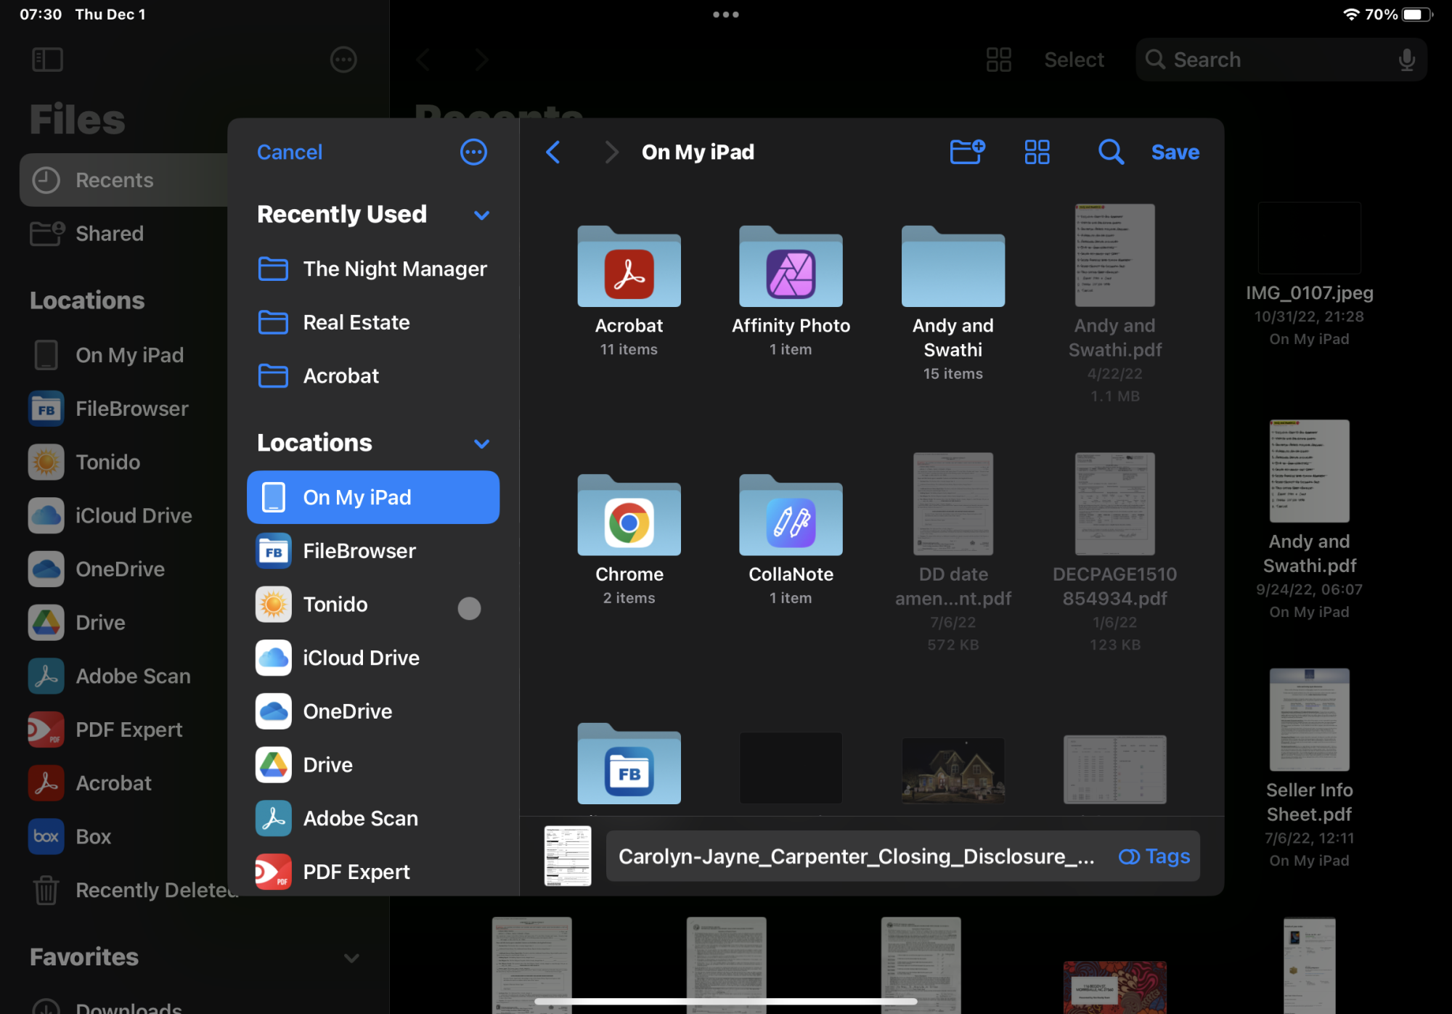The width and height of the screenshot is (1452, 1014).
Task: Select PDF Expert in dialog Locations
Action: 373,872
